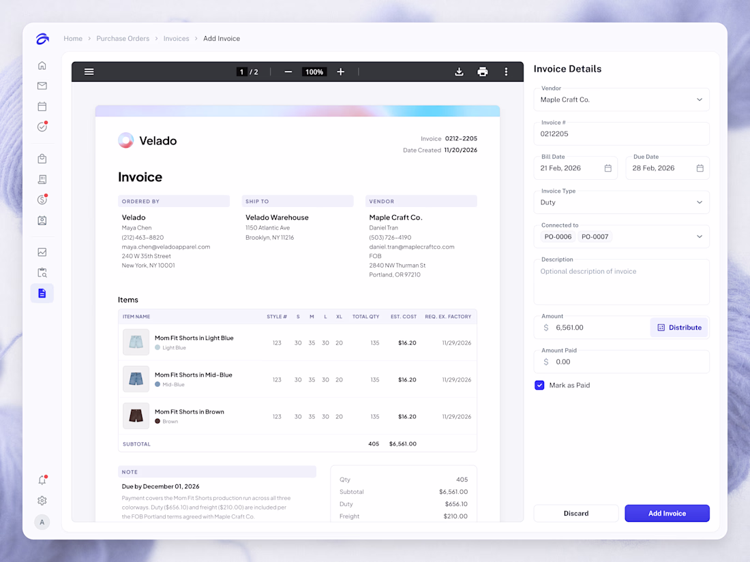
Task: Open settings gear in sidebar
Action: (42, 501)
